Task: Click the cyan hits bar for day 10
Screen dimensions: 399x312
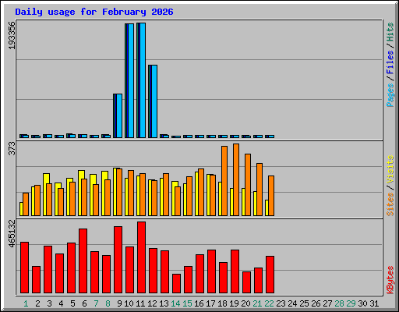Action: (131, 80)
